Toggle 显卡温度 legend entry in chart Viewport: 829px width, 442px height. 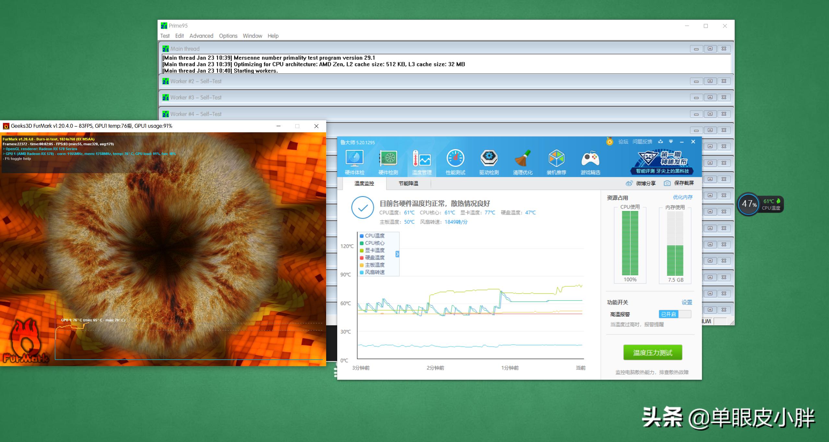coord(374,250)
